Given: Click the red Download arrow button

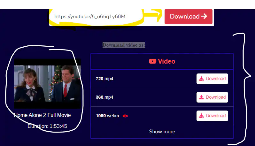Looking at the screenshot, I should coord(189,17).
